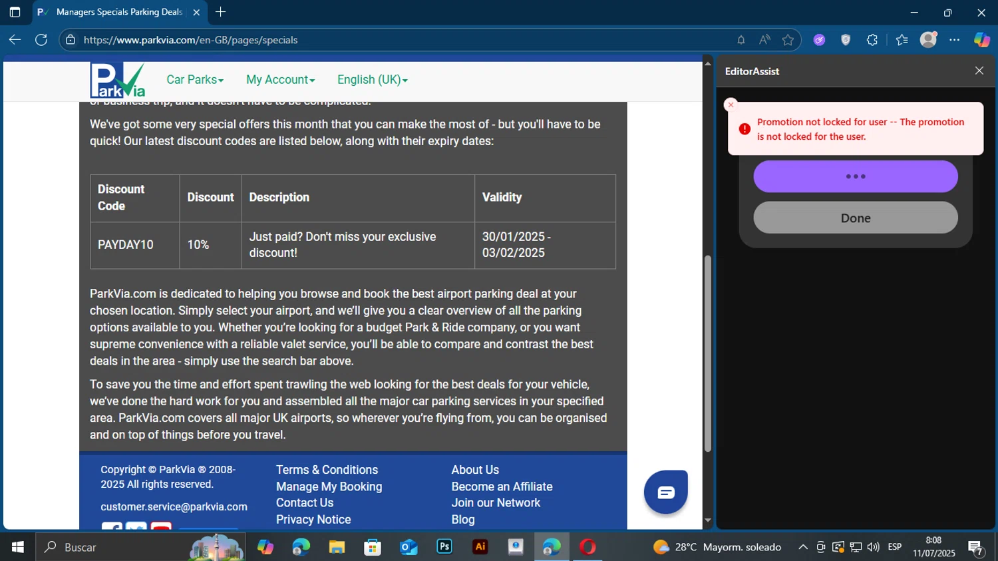Screen dimensions: 998x561
Task: Open the live chat bubble button
Action: pyautogui.click(x=665, y=492)
